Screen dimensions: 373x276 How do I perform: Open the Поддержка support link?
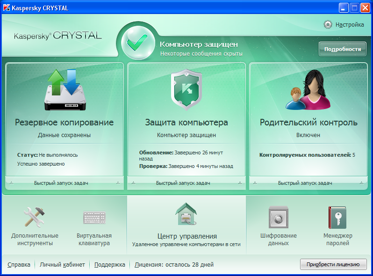point(110,265)
